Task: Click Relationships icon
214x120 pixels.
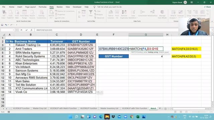Action: tap(152, 13)
